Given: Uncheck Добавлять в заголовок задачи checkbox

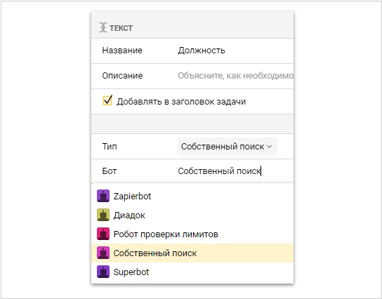Looking at the screenshot, I should [x=107, y=100].
